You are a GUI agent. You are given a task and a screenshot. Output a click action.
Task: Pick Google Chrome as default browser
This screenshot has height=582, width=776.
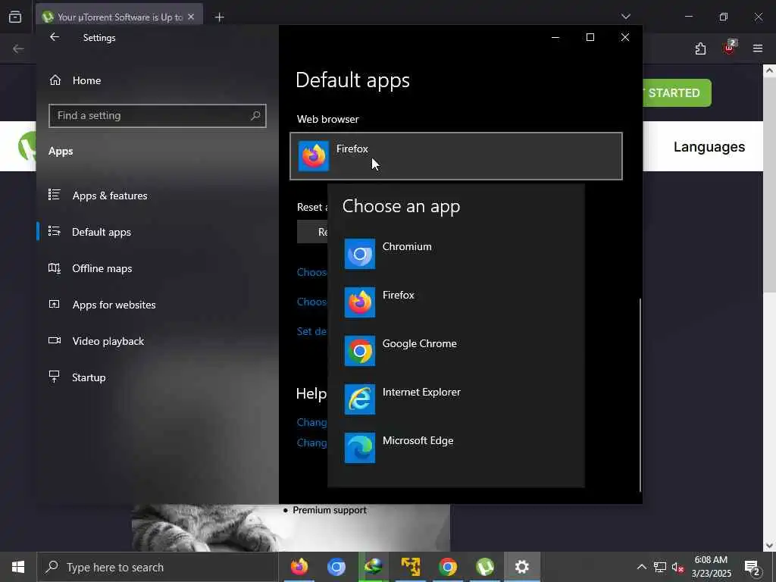pyautogui.click(x=455, y=350)
